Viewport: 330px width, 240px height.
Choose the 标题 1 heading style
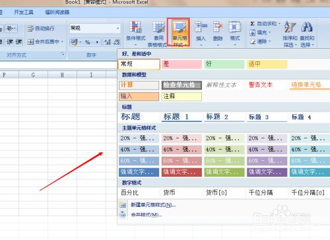pyautogui.click(x=181, y=117)
